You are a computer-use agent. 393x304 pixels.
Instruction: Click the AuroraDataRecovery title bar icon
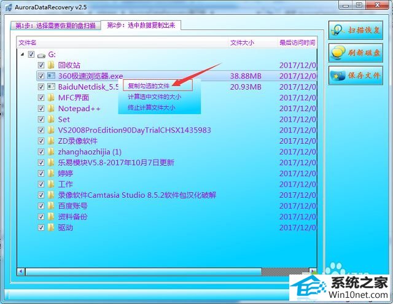pos(9,7)
